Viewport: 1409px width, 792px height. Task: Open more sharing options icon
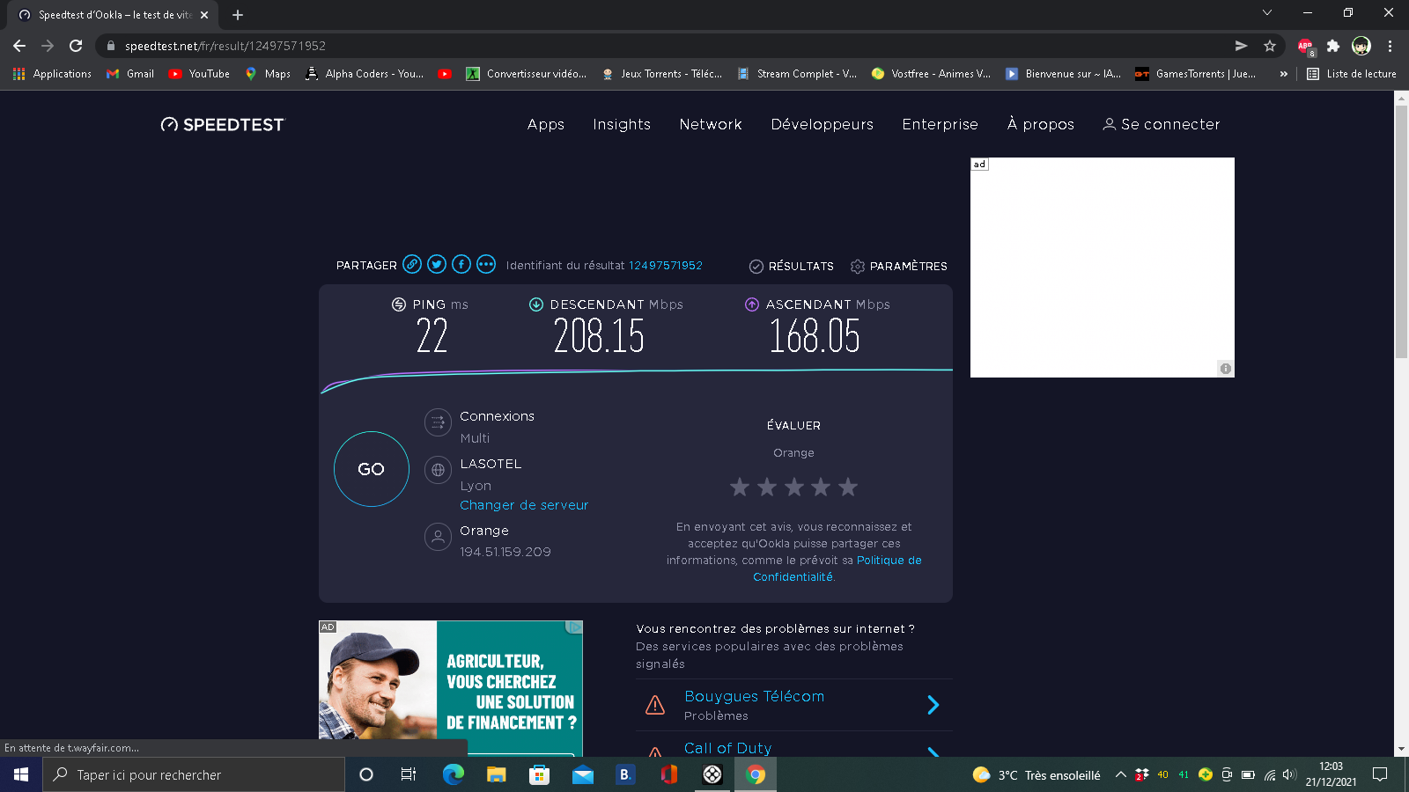tap(486, 264)
